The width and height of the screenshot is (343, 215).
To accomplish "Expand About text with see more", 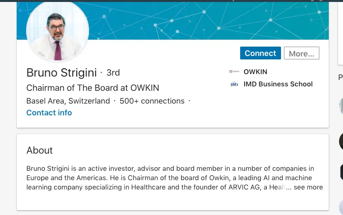I will point(308,187).
